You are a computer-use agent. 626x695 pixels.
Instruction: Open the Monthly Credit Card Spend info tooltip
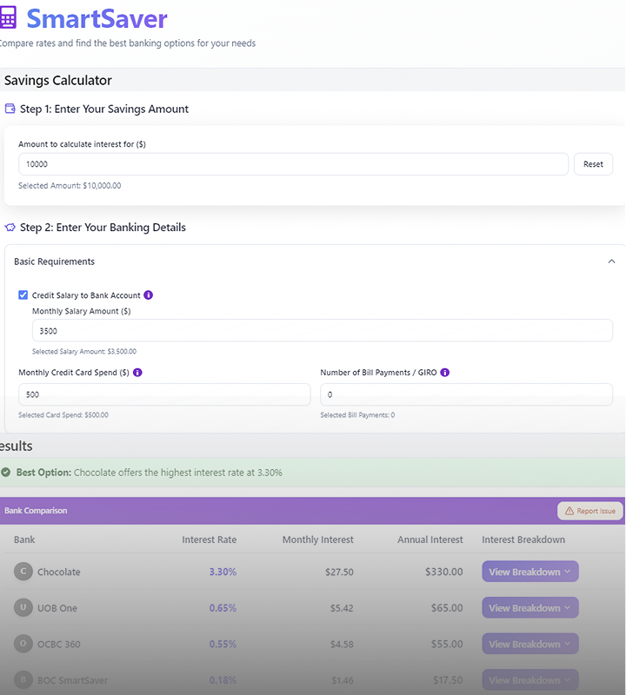pos(139,373)
